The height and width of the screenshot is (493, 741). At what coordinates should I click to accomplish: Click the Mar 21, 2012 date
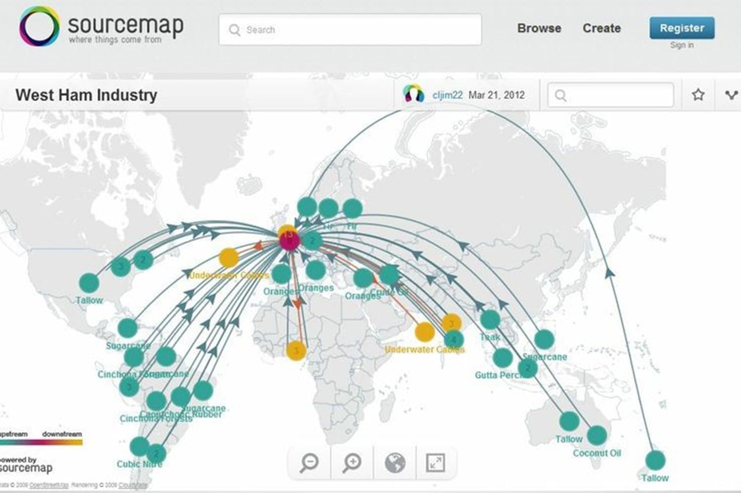click(x=496, y=95)
